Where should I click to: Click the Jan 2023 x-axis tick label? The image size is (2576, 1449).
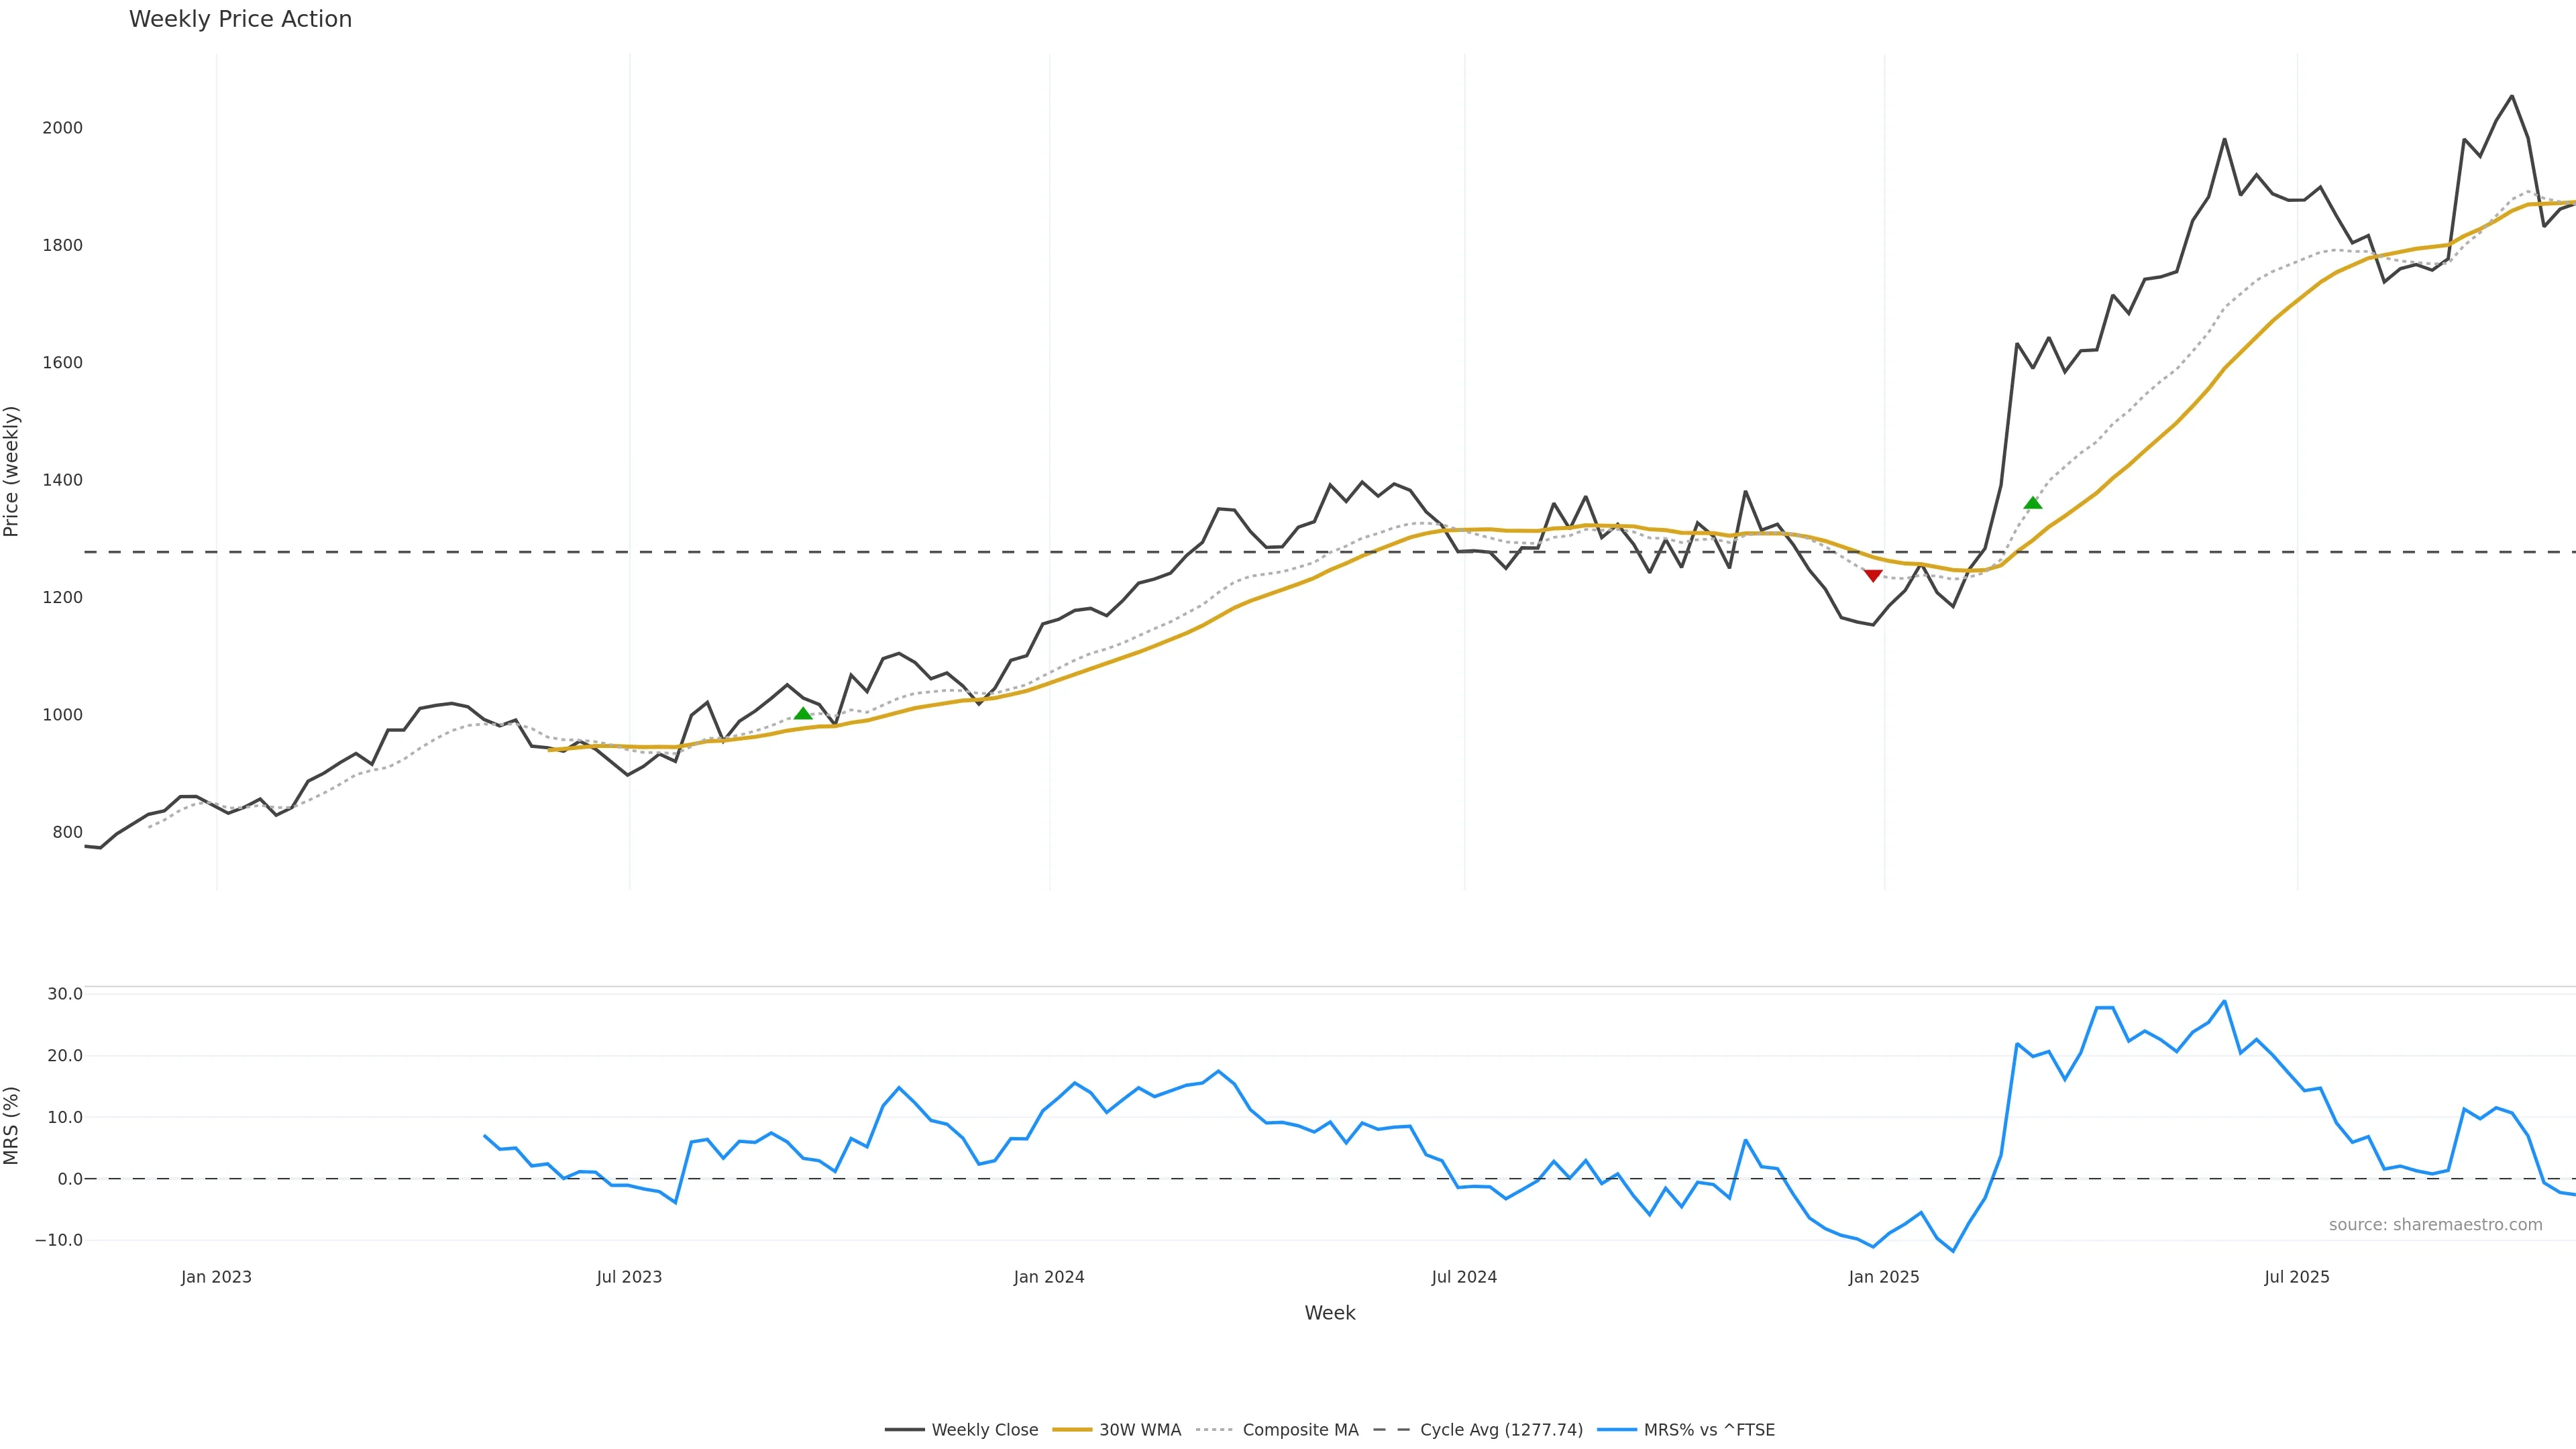click(216, 1277)
